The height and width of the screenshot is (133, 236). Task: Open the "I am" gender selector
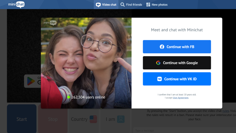115,119
